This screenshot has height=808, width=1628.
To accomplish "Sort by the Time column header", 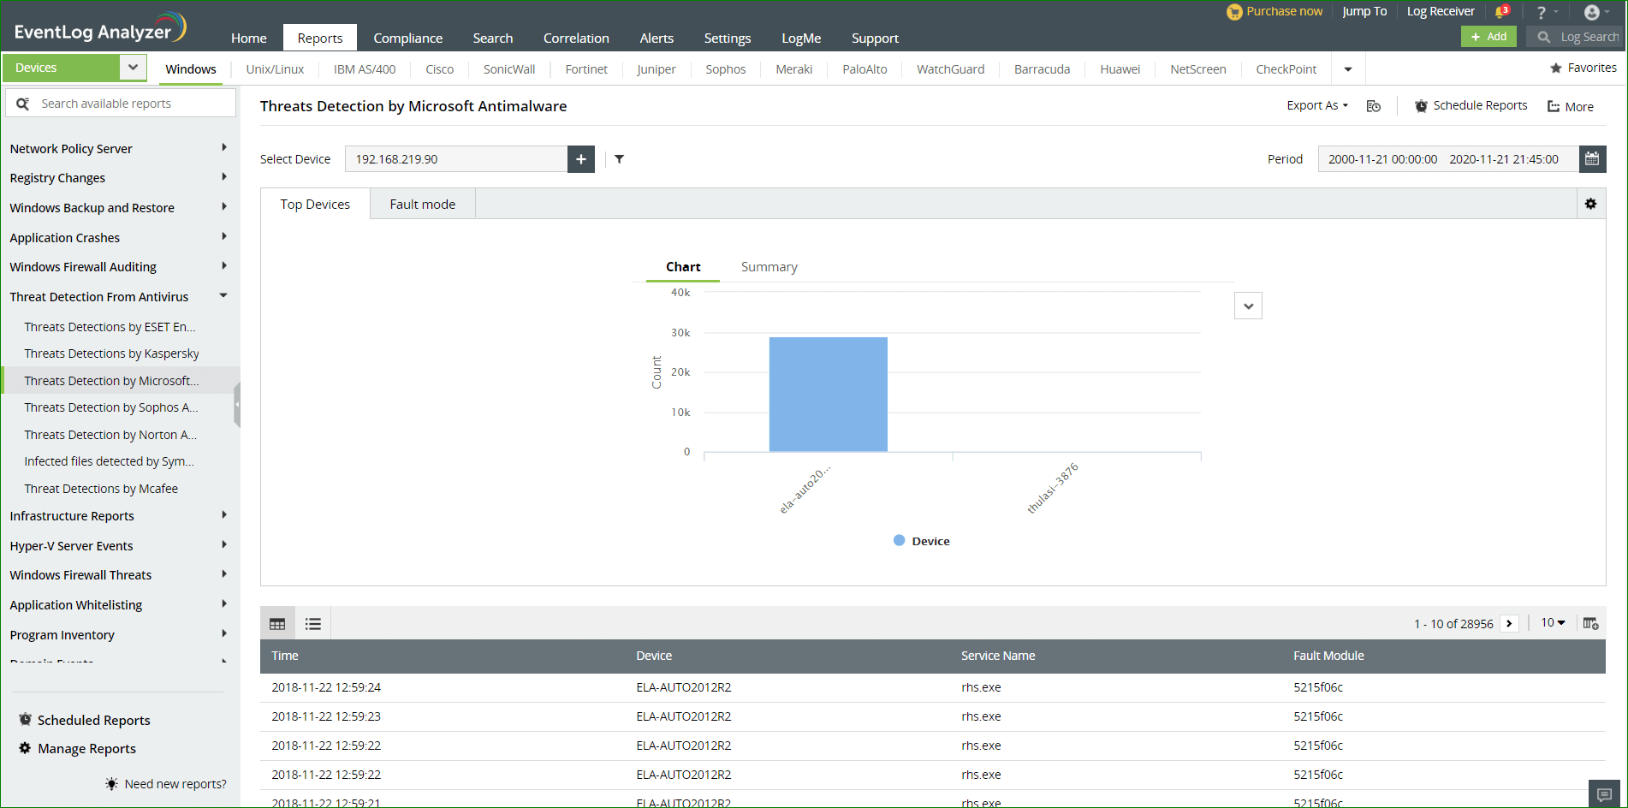I will point(285,656).
